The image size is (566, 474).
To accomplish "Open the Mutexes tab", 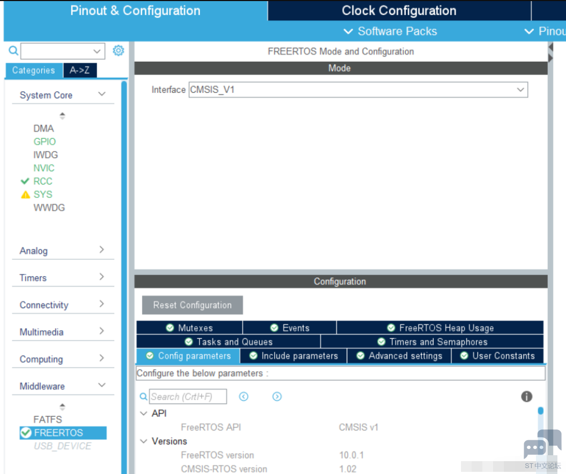I will coord(189,328).
